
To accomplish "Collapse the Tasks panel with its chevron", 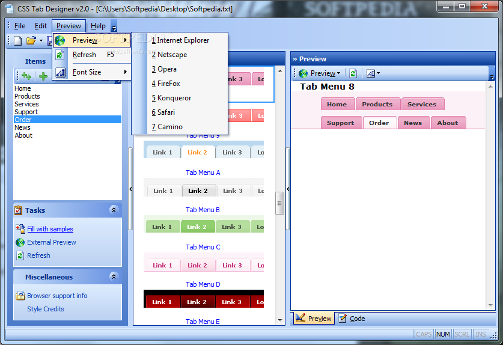I will coord(114,210).
